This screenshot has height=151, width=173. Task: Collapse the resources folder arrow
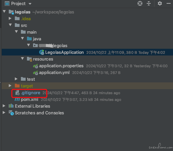pyautogui.click(x=23, y=59)
